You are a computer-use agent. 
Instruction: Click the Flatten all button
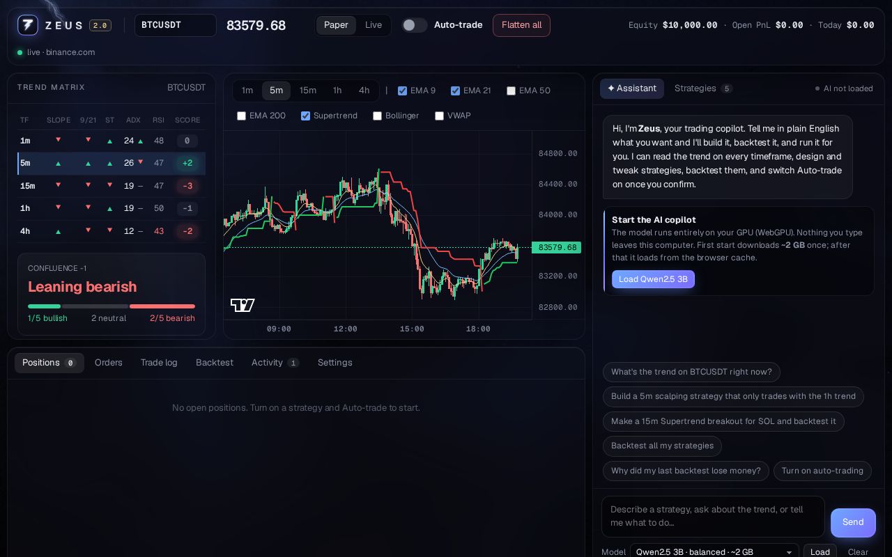[521, 25]
